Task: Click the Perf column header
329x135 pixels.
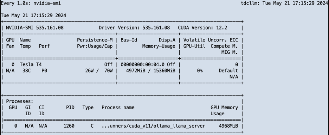Action: coord(44,46)
